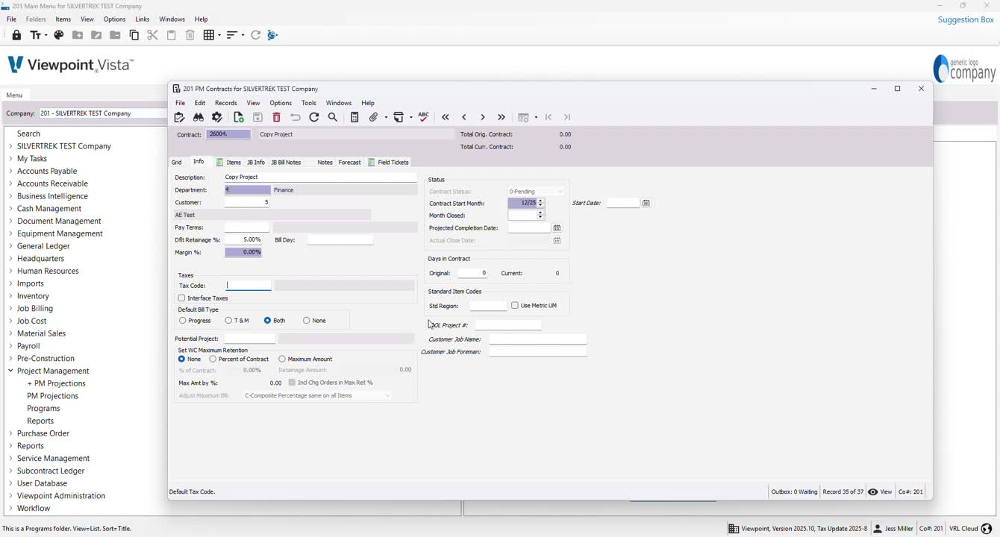
Task: Run the ABC spell check icon
Action: (x=424, y=117)
